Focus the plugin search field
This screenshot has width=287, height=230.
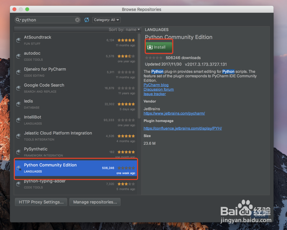tap(48, 20)
